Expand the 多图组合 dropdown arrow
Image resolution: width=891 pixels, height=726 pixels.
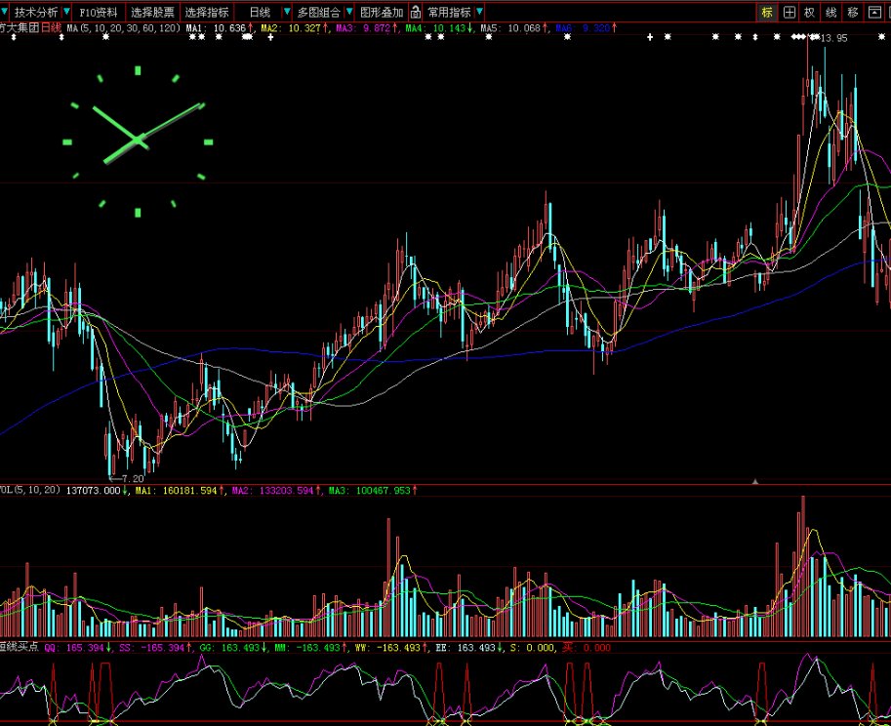click(x=349, y=13)
